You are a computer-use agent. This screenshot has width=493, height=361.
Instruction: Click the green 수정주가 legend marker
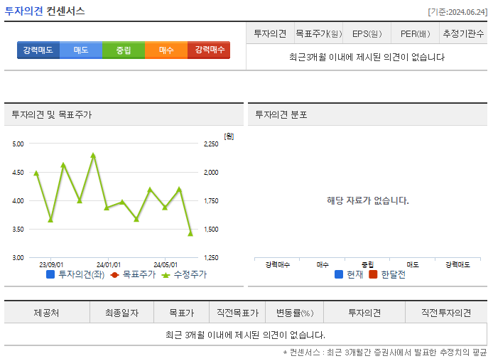tap(166, 275)
